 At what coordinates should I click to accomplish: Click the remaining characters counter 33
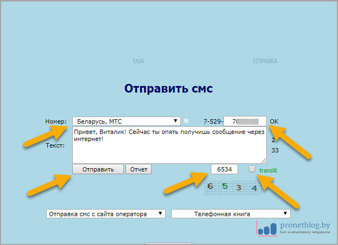click(275, 150)
